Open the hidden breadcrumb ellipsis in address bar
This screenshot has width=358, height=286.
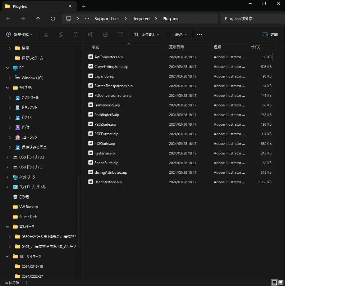[87, 19]
